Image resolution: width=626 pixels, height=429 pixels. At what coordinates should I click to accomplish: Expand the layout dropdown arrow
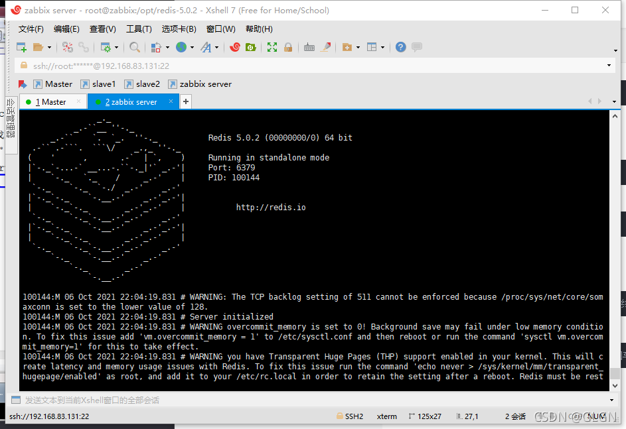coord(382,48)
